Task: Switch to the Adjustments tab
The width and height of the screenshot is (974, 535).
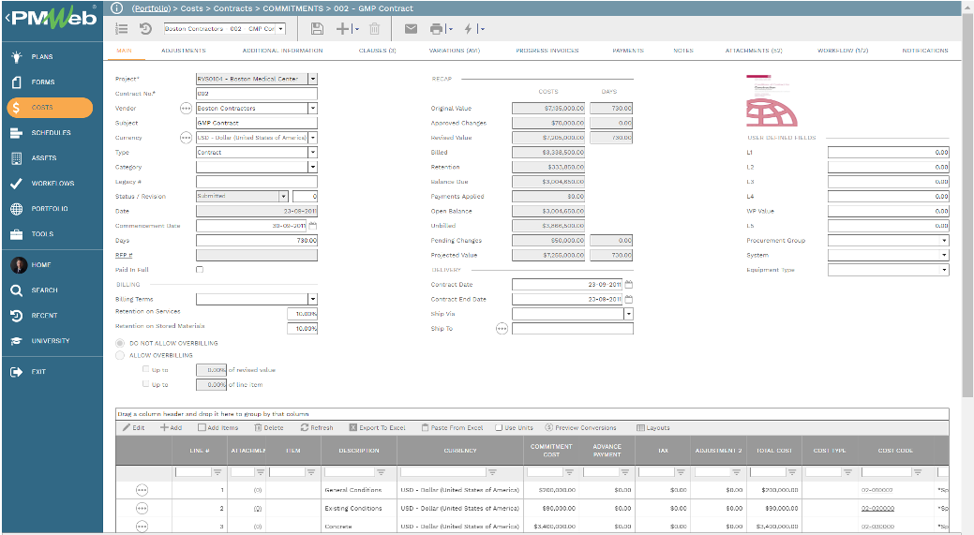Action: pyautogui.click(x=183, y=51)
